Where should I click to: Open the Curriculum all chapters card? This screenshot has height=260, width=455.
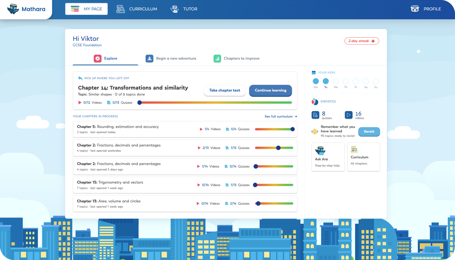point(364,157)
